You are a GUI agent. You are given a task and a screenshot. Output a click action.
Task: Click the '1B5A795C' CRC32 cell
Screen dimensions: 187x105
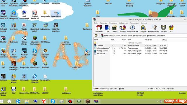pyautogui.click(x=163, y=45)
